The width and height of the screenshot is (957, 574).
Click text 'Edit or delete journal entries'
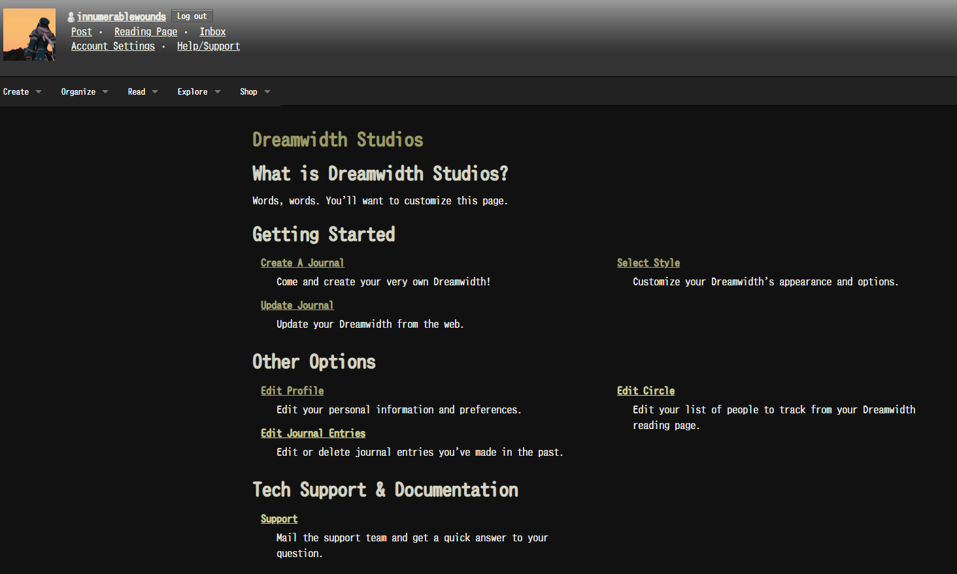[x=355, y=453]
